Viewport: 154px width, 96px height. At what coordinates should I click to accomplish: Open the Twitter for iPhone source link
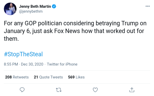pos(62,64)
